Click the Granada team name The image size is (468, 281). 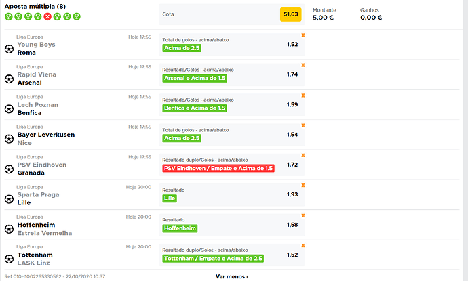[31, 173]
